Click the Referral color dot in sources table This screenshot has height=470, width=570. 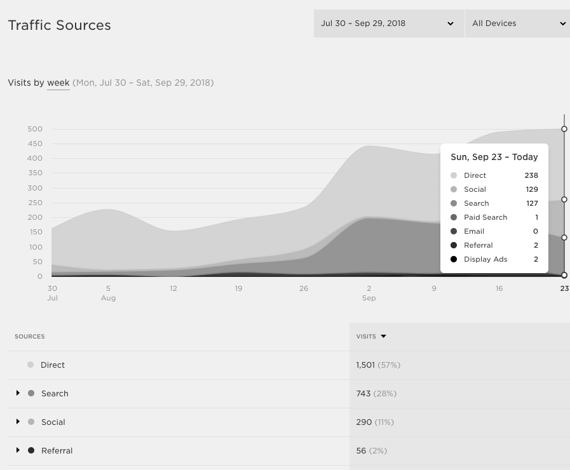click(31, 450)
